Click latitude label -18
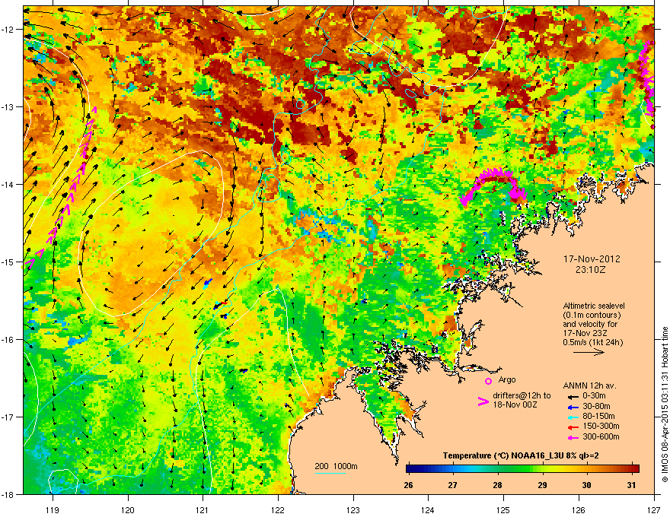This screenshot has height=517, width=670. click(8, 494)
